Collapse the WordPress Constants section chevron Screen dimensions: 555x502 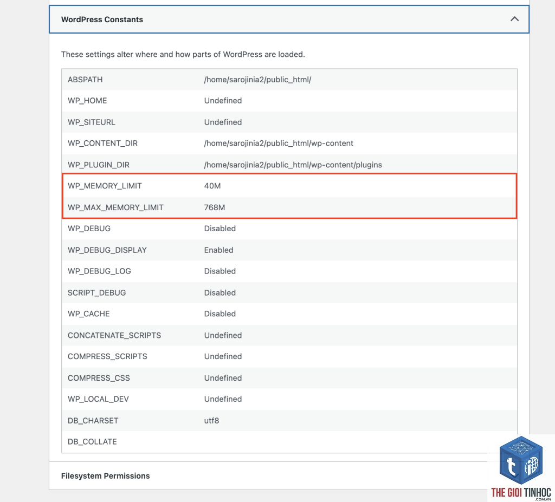pos(514,19)
